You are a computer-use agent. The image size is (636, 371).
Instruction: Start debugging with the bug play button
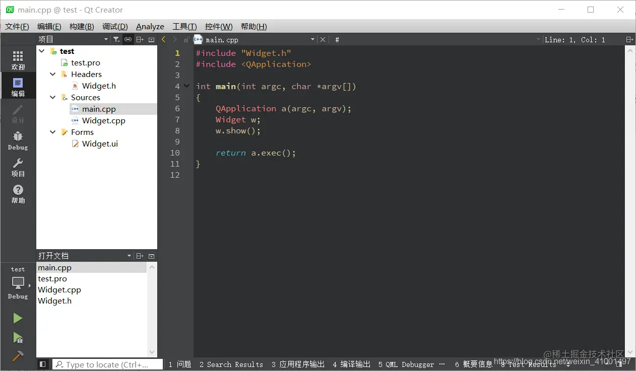coord(18,337)
